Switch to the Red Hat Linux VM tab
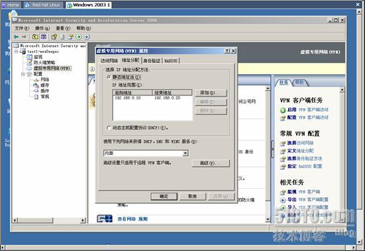Image resolution: width=365 pixels, height=251 pixels. [43, 5]
